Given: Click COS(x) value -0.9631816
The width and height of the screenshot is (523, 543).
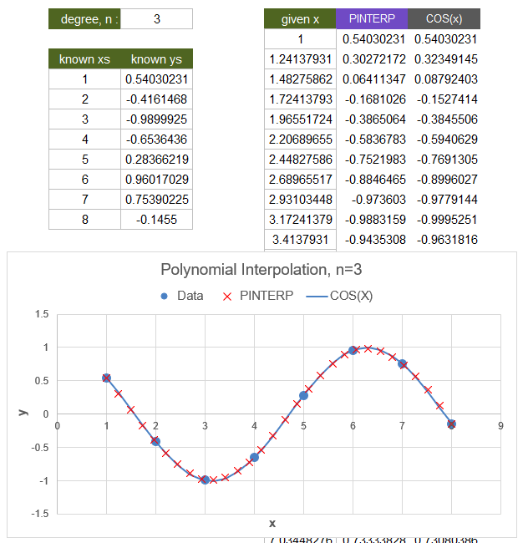Looking at the screenshot, I should coord(447,240).
